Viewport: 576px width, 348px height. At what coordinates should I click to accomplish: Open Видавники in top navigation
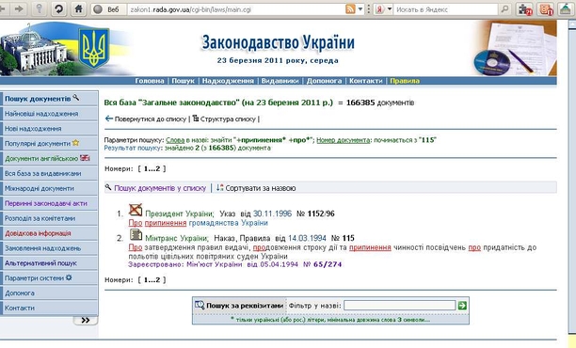(x=280, y=81)
